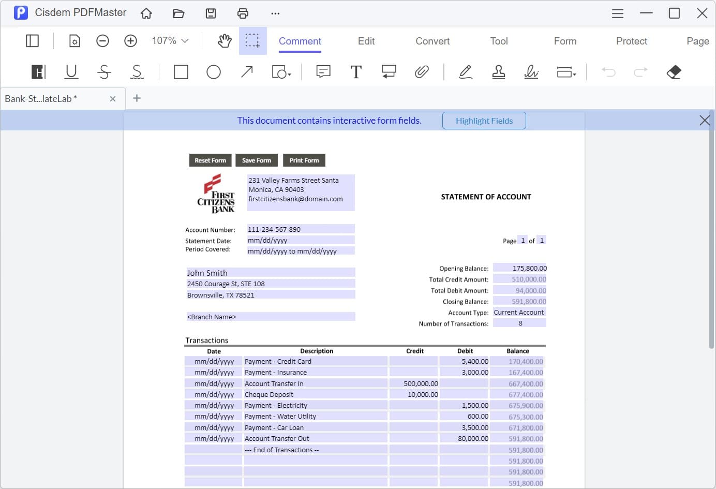Open the zoom level dropdown
The image size is (716, 489).
click(x=170, y=40)
